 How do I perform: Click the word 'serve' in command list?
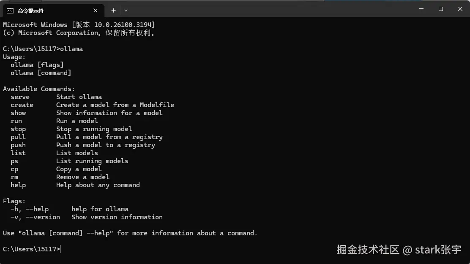tap(20, 97)
